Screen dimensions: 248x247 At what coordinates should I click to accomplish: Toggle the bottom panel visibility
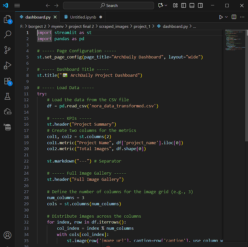192,5
